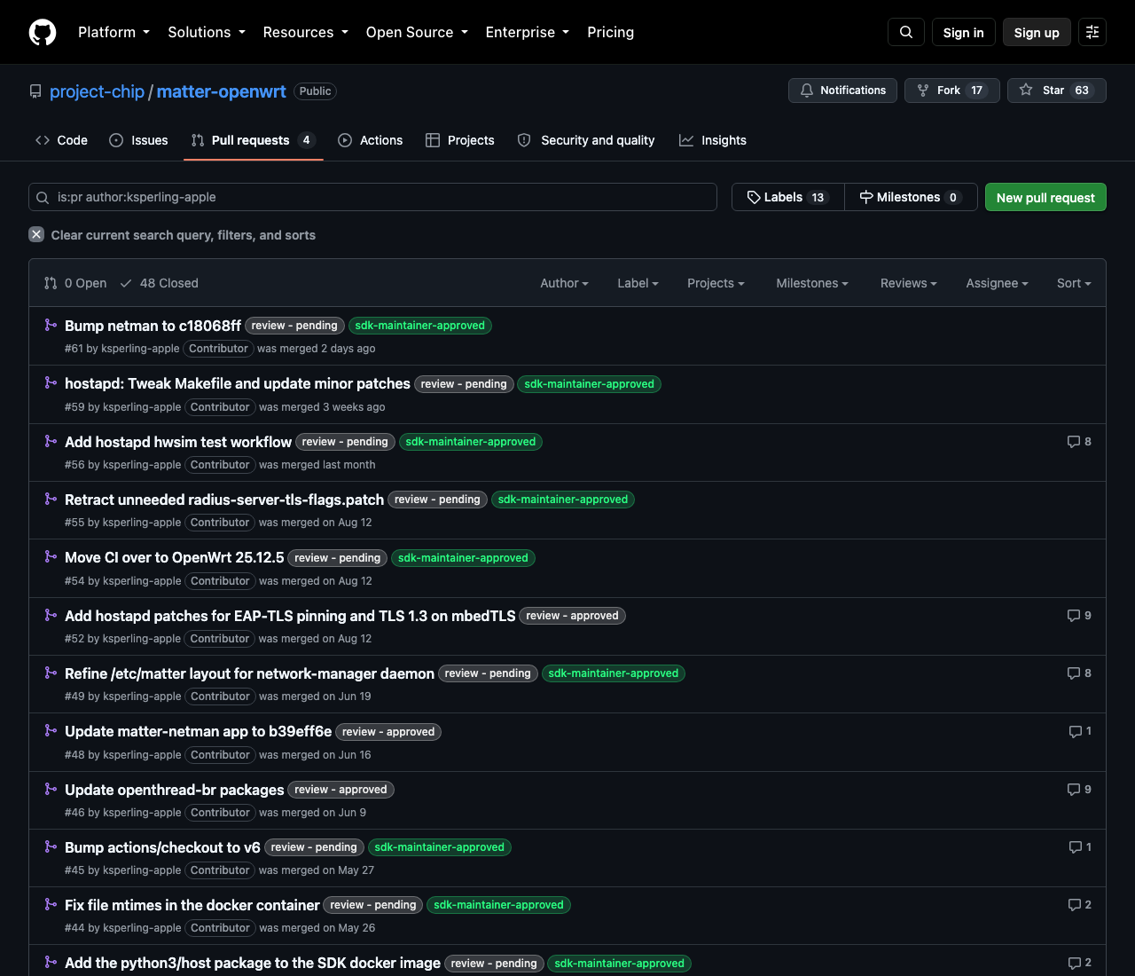Star the matter-openwrt repository

pyautogui.click(x=1056, y=91)
